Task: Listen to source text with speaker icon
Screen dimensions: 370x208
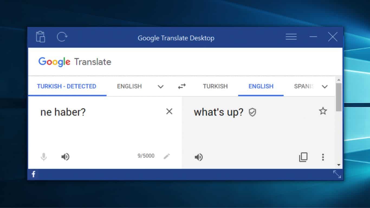Action: (65, 156)
